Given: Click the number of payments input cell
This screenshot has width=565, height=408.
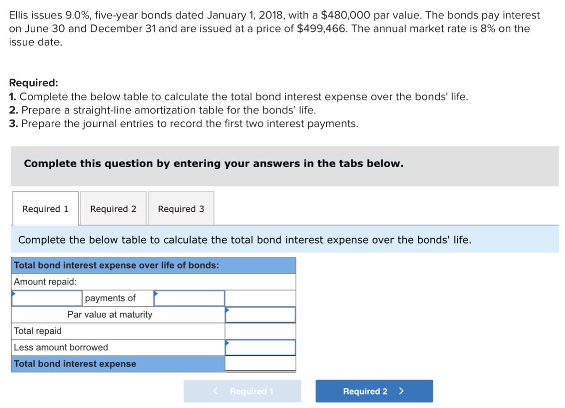Looking at the screenshot, I should point(47,298).
